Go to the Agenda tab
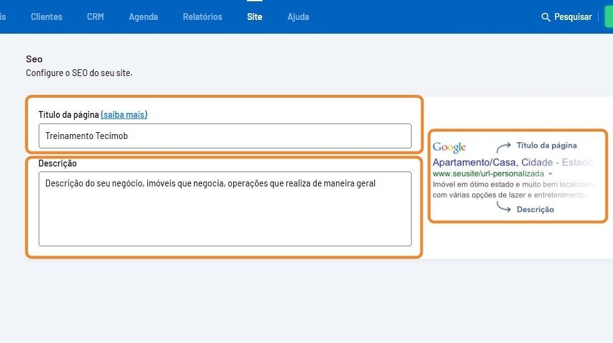The width and height of the screenshot is (613, 343). click(143, 17)
